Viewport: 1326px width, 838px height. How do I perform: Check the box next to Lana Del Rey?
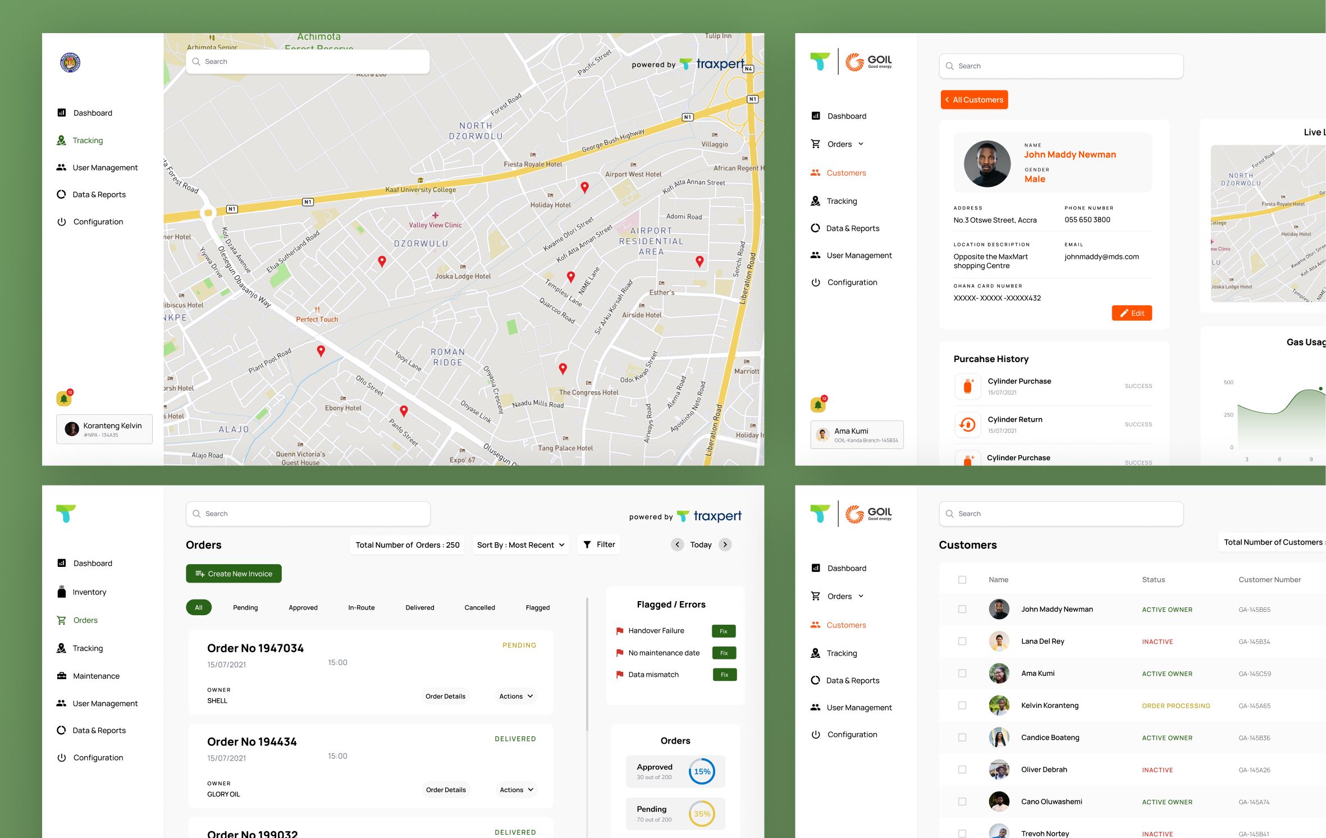(962, 641)
